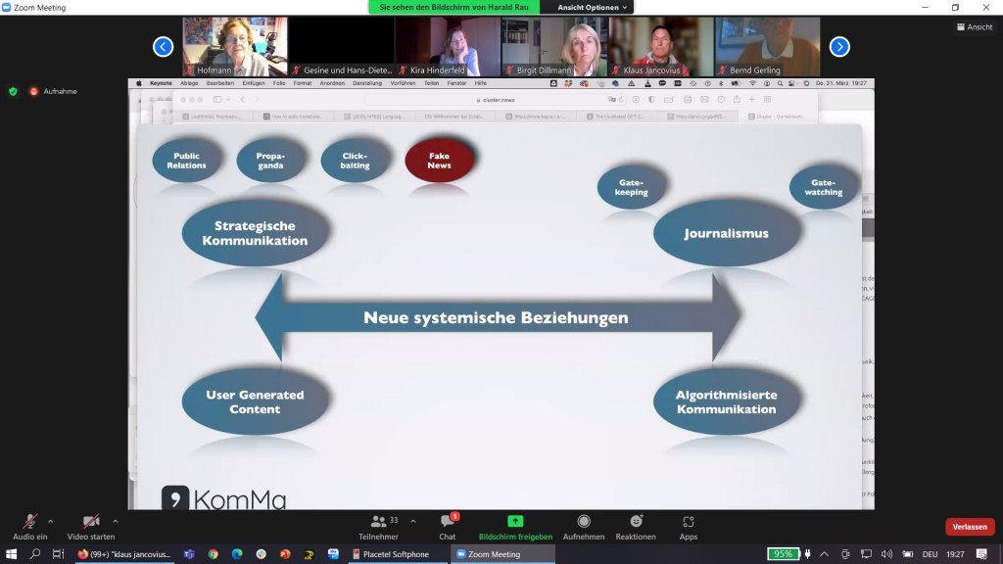Start camera with Video starten button
1003x564 pixels.
pos(91,522)
